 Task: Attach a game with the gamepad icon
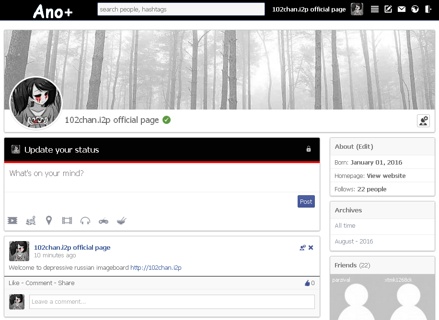tap(104, 221)
